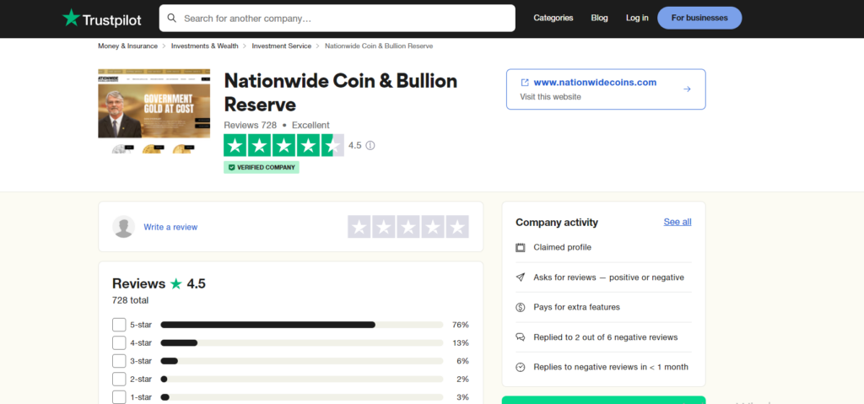
Task: Click the dollar Pays for extra features icon
Action: coord(520,307)
